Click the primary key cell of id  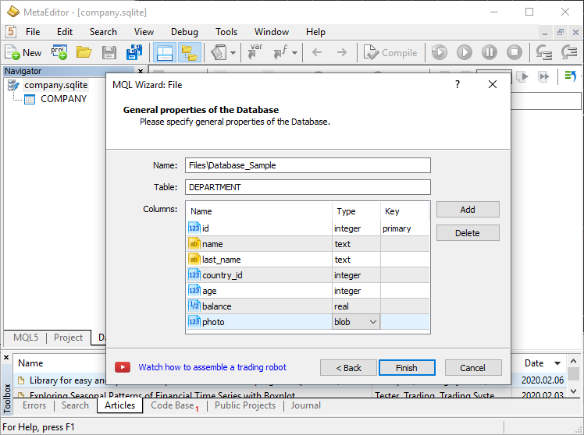(404, 228)
